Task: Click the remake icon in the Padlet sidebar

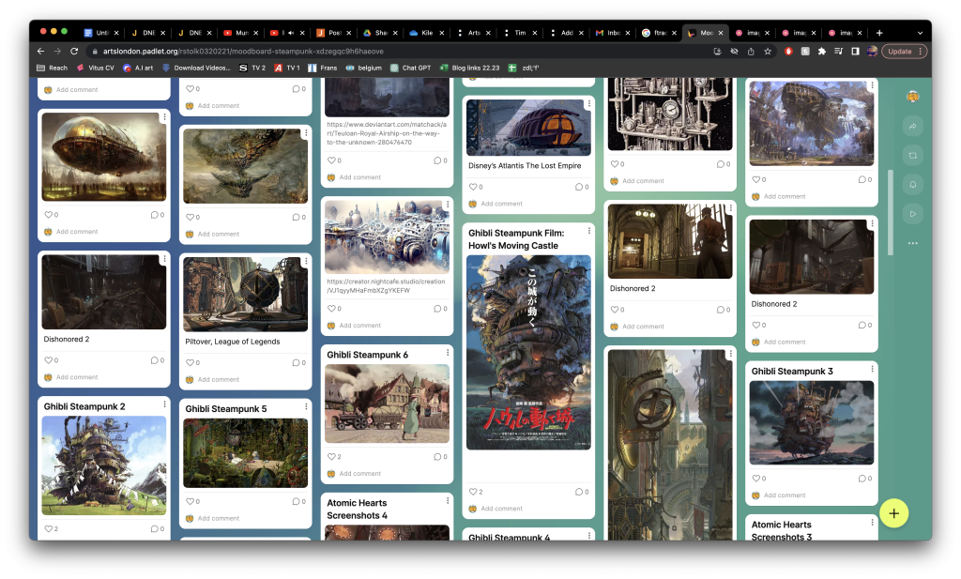Action: [912, 156]
